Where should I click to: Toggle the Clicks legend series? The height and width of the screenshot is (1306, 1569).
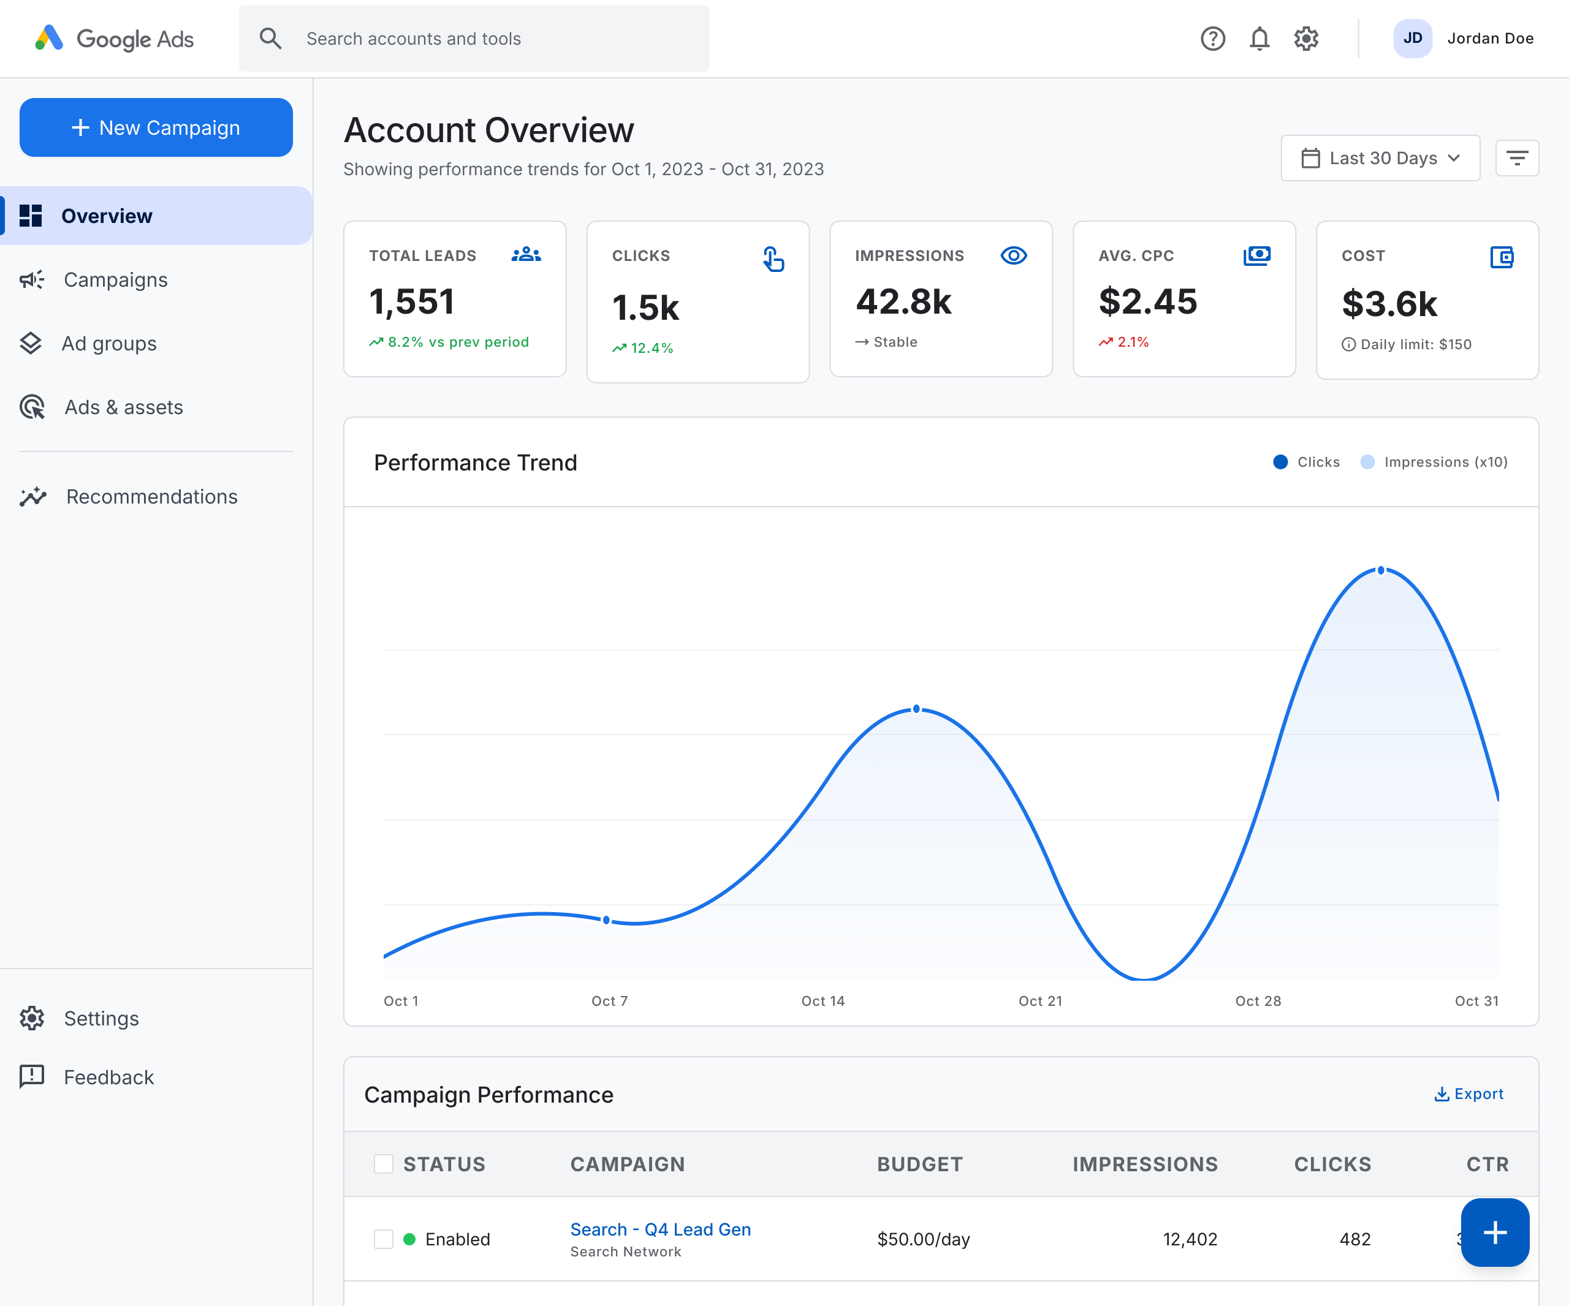[1307, 461]
